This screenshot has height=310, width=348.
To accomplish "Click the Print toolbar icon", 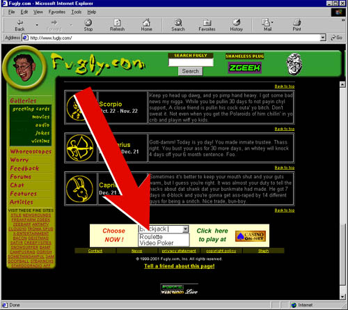I will coord(296,22).
